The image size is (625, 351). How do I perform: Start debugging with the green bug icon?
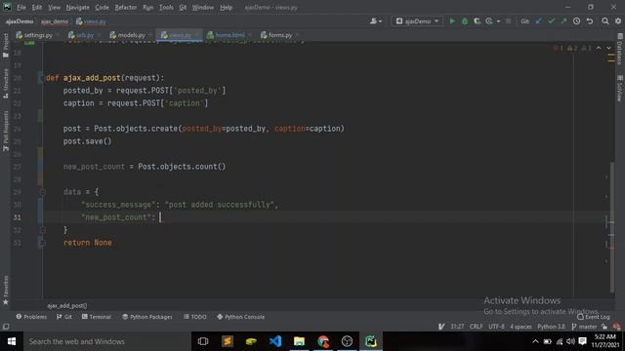465,21
